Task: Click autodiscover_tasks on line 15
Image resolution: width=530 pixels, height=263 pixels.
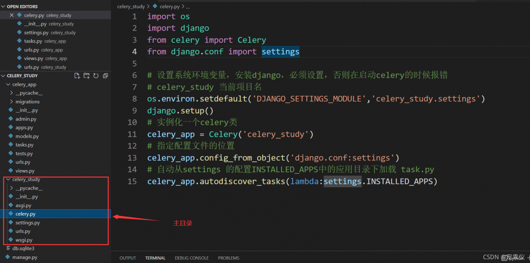Action: [243, 182]
